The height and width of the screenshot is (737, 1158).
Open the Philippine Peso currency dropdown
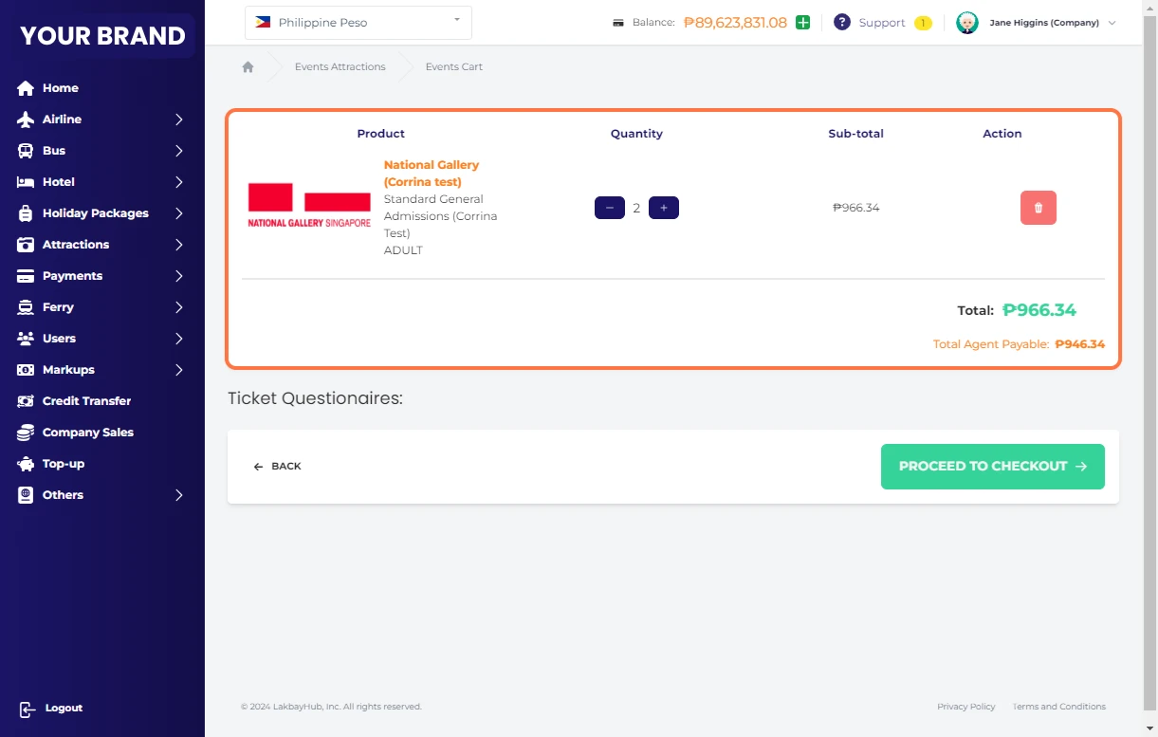tap(358, 23)
